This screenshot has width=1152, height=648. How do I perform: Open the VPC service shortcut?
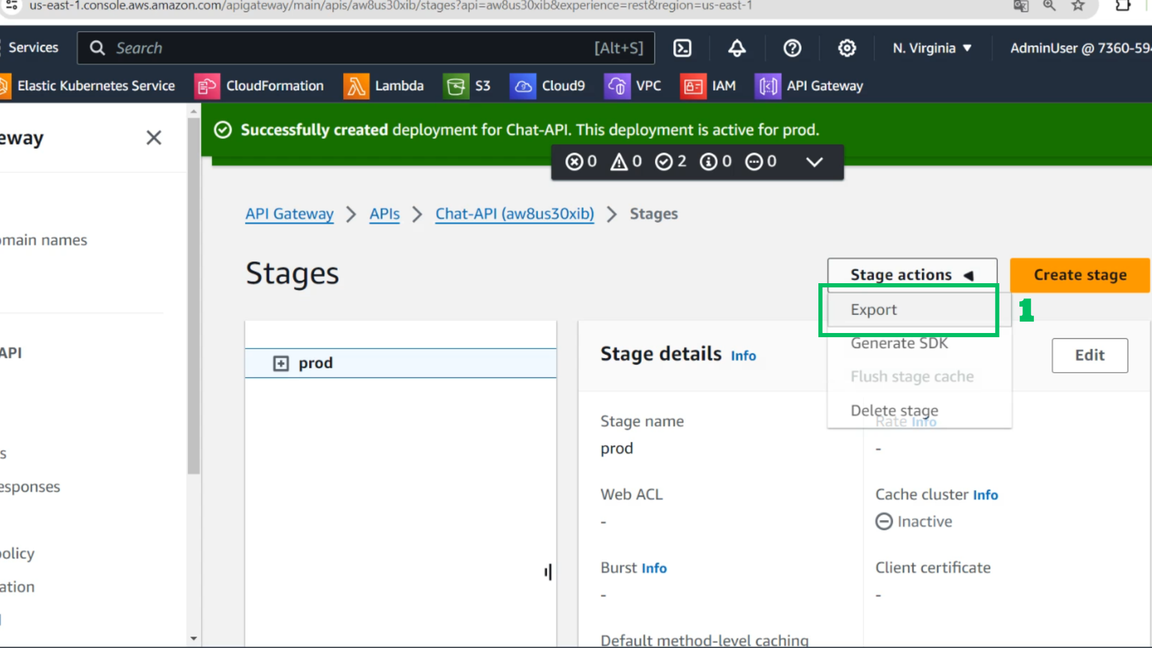tap(632, 86)
